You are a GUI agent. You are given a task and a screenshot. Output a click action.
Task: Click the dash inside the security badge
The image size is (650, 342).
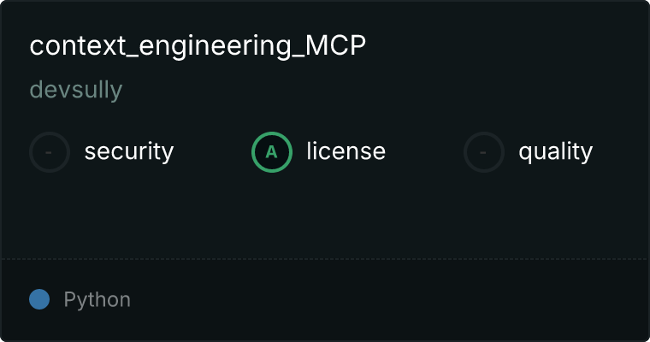coord(49,152)
